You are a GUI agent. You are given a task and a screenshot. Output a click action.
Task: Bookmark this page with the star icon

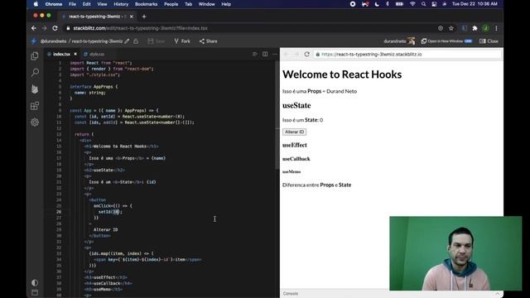[x=450, y=28]
